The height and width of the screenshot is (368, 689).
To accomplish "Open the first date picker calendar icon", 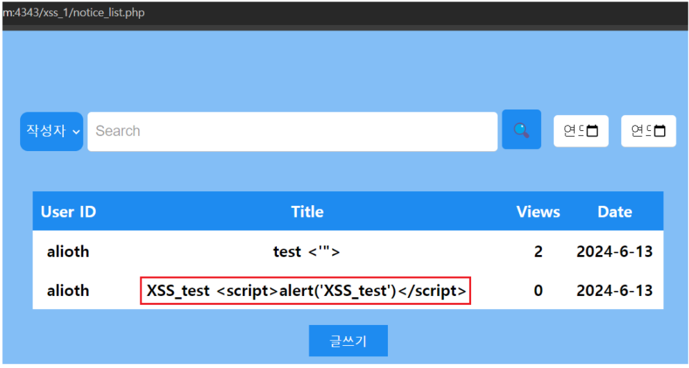I will [593, 131].
